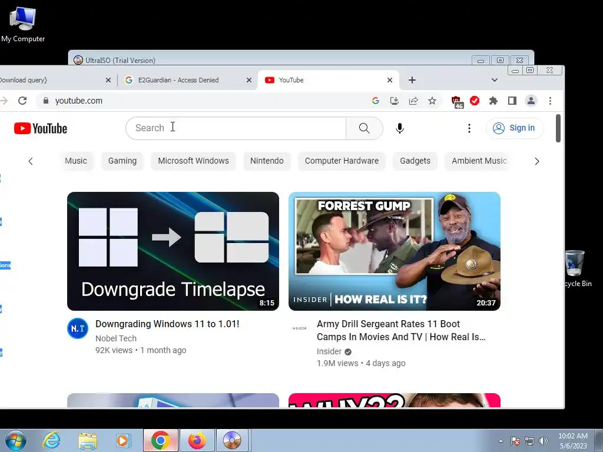Click into the YouTube Search field
The width and height of the screenshot is (603, 452).
(236, 128)
